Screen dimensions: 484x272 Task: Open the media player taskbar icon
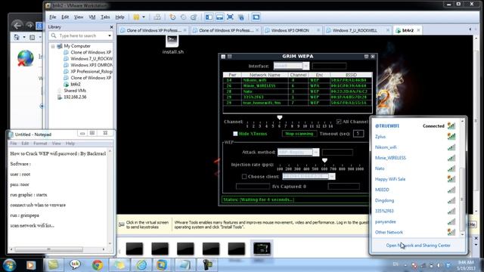[x=31, y=265]
